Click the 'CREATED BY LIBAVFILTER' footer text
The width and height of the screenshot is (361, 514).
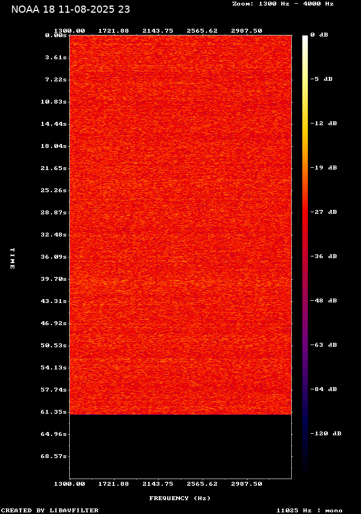click(49, 510)
